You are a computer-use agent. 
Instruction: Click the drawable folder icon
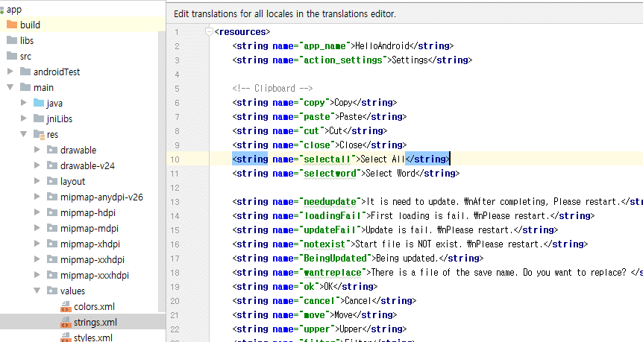[52, 150]
